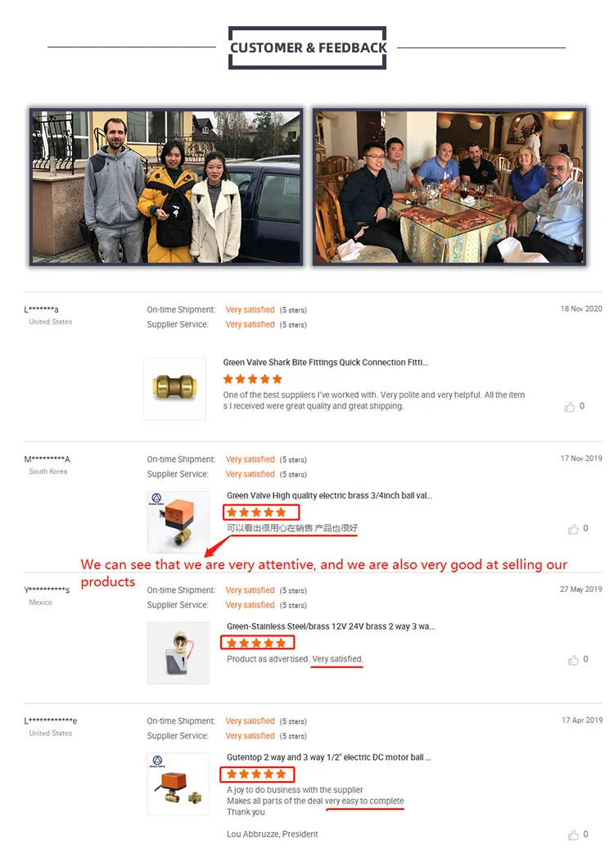
Task: Open the Gutentop motor ball valve image
Action: 178,784
